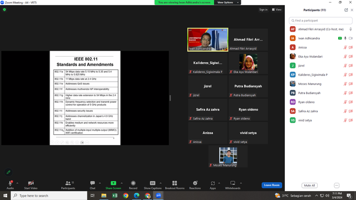
Task: Select Kalideres_Sigiwimala P in participant list
Action: click(320, 74)
